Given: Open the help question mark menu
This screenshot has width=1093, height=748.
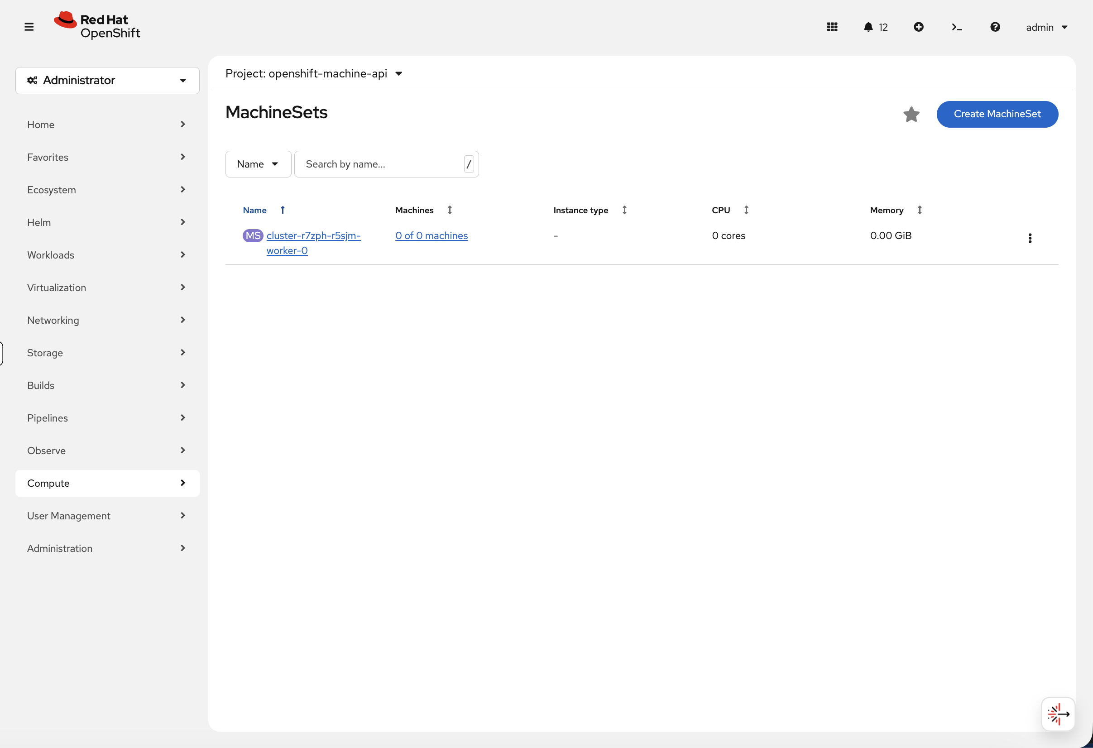Looking at the screenshot, I should click(995, 27).
